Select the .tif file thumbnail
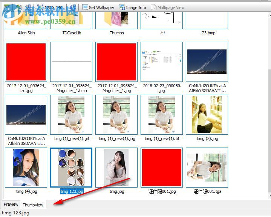 (x=162, y=20)
